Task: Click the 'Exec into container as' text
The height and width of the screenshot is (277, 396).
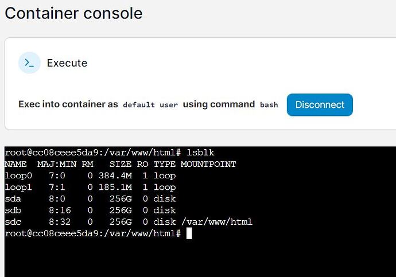Action: (x=68, y=104)
